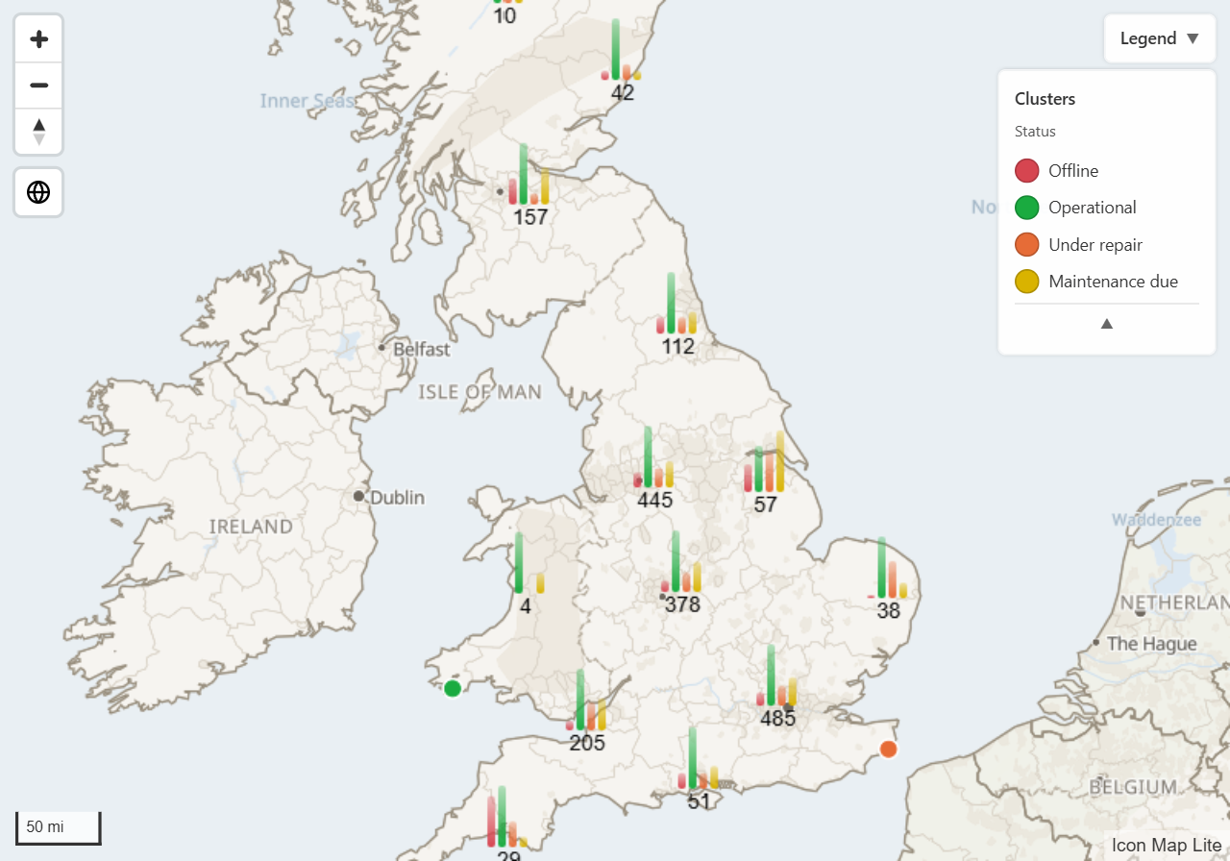Image resolution: width=1230 pixels, height=861 pixels.
Task: Click the 485 cluster near London
Action: (x=776, y=686)
